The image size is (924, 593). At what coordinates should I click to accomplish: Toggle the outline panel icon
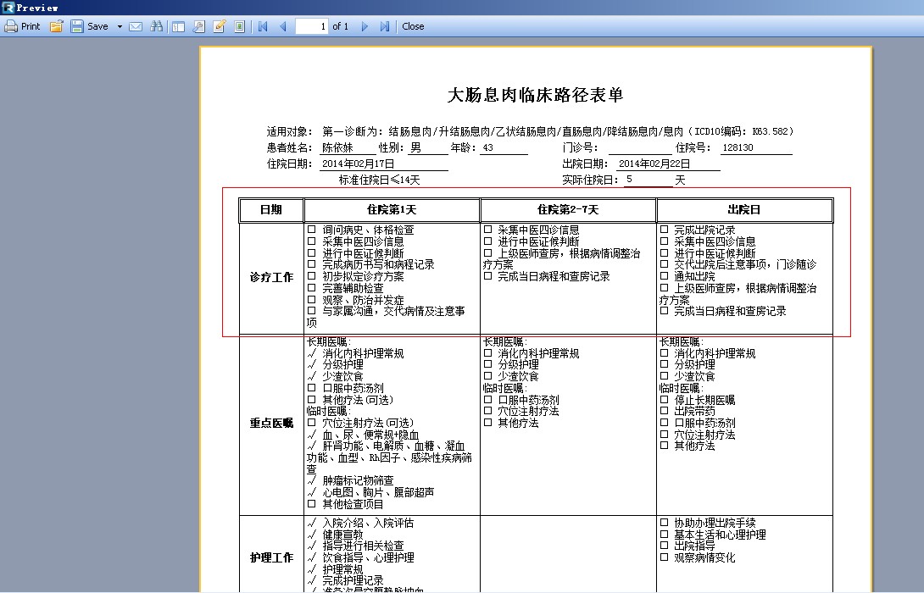179,26
